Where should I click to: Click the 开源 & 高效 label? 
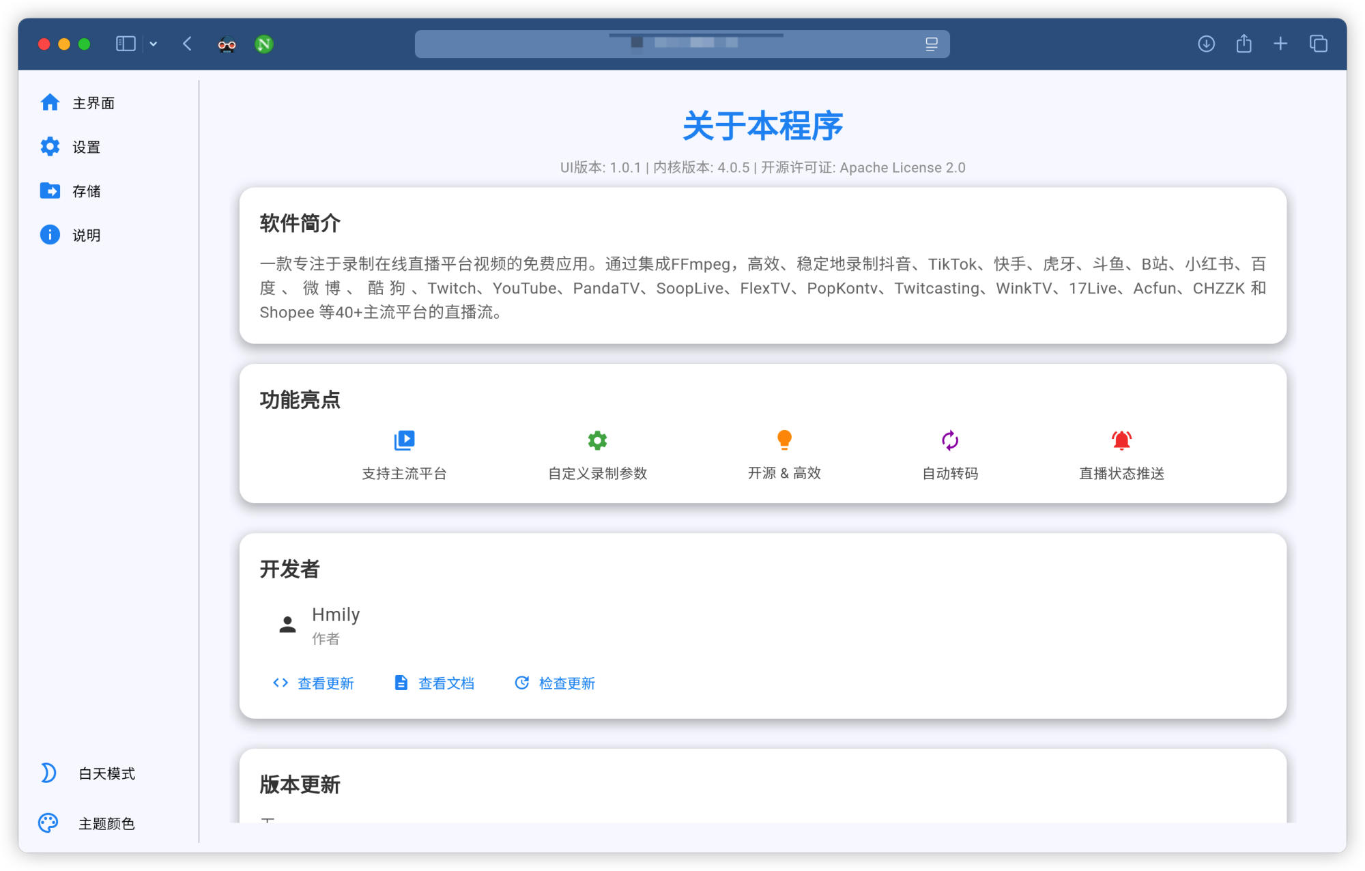tap(784, 473)
